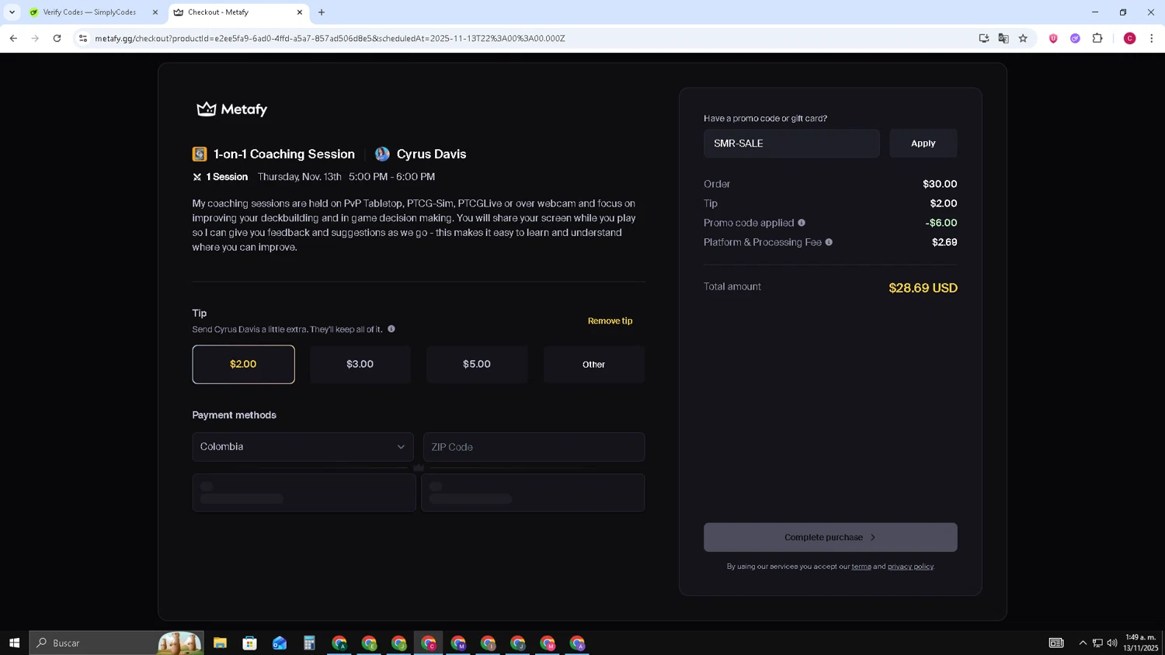Image resolution: width=1165 pixels, height=655 pixels.
Task: Click the Thursday, Nov. 13th session date
Action: click(x=299, y=177)
